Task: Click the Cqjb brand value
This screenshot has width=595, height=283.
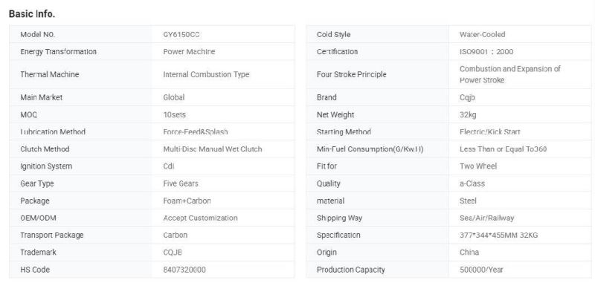Action: click(467, 98)
